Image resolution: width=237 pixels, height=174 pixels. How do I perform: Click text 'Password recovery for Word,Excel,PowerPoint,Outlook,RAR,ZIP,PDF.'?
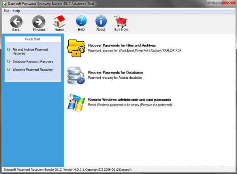click(x=135, y=51)
